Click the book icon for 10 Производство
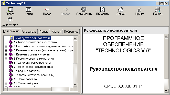Image resolution: width=170 pixels, height=95 pixels. point(11,79)
